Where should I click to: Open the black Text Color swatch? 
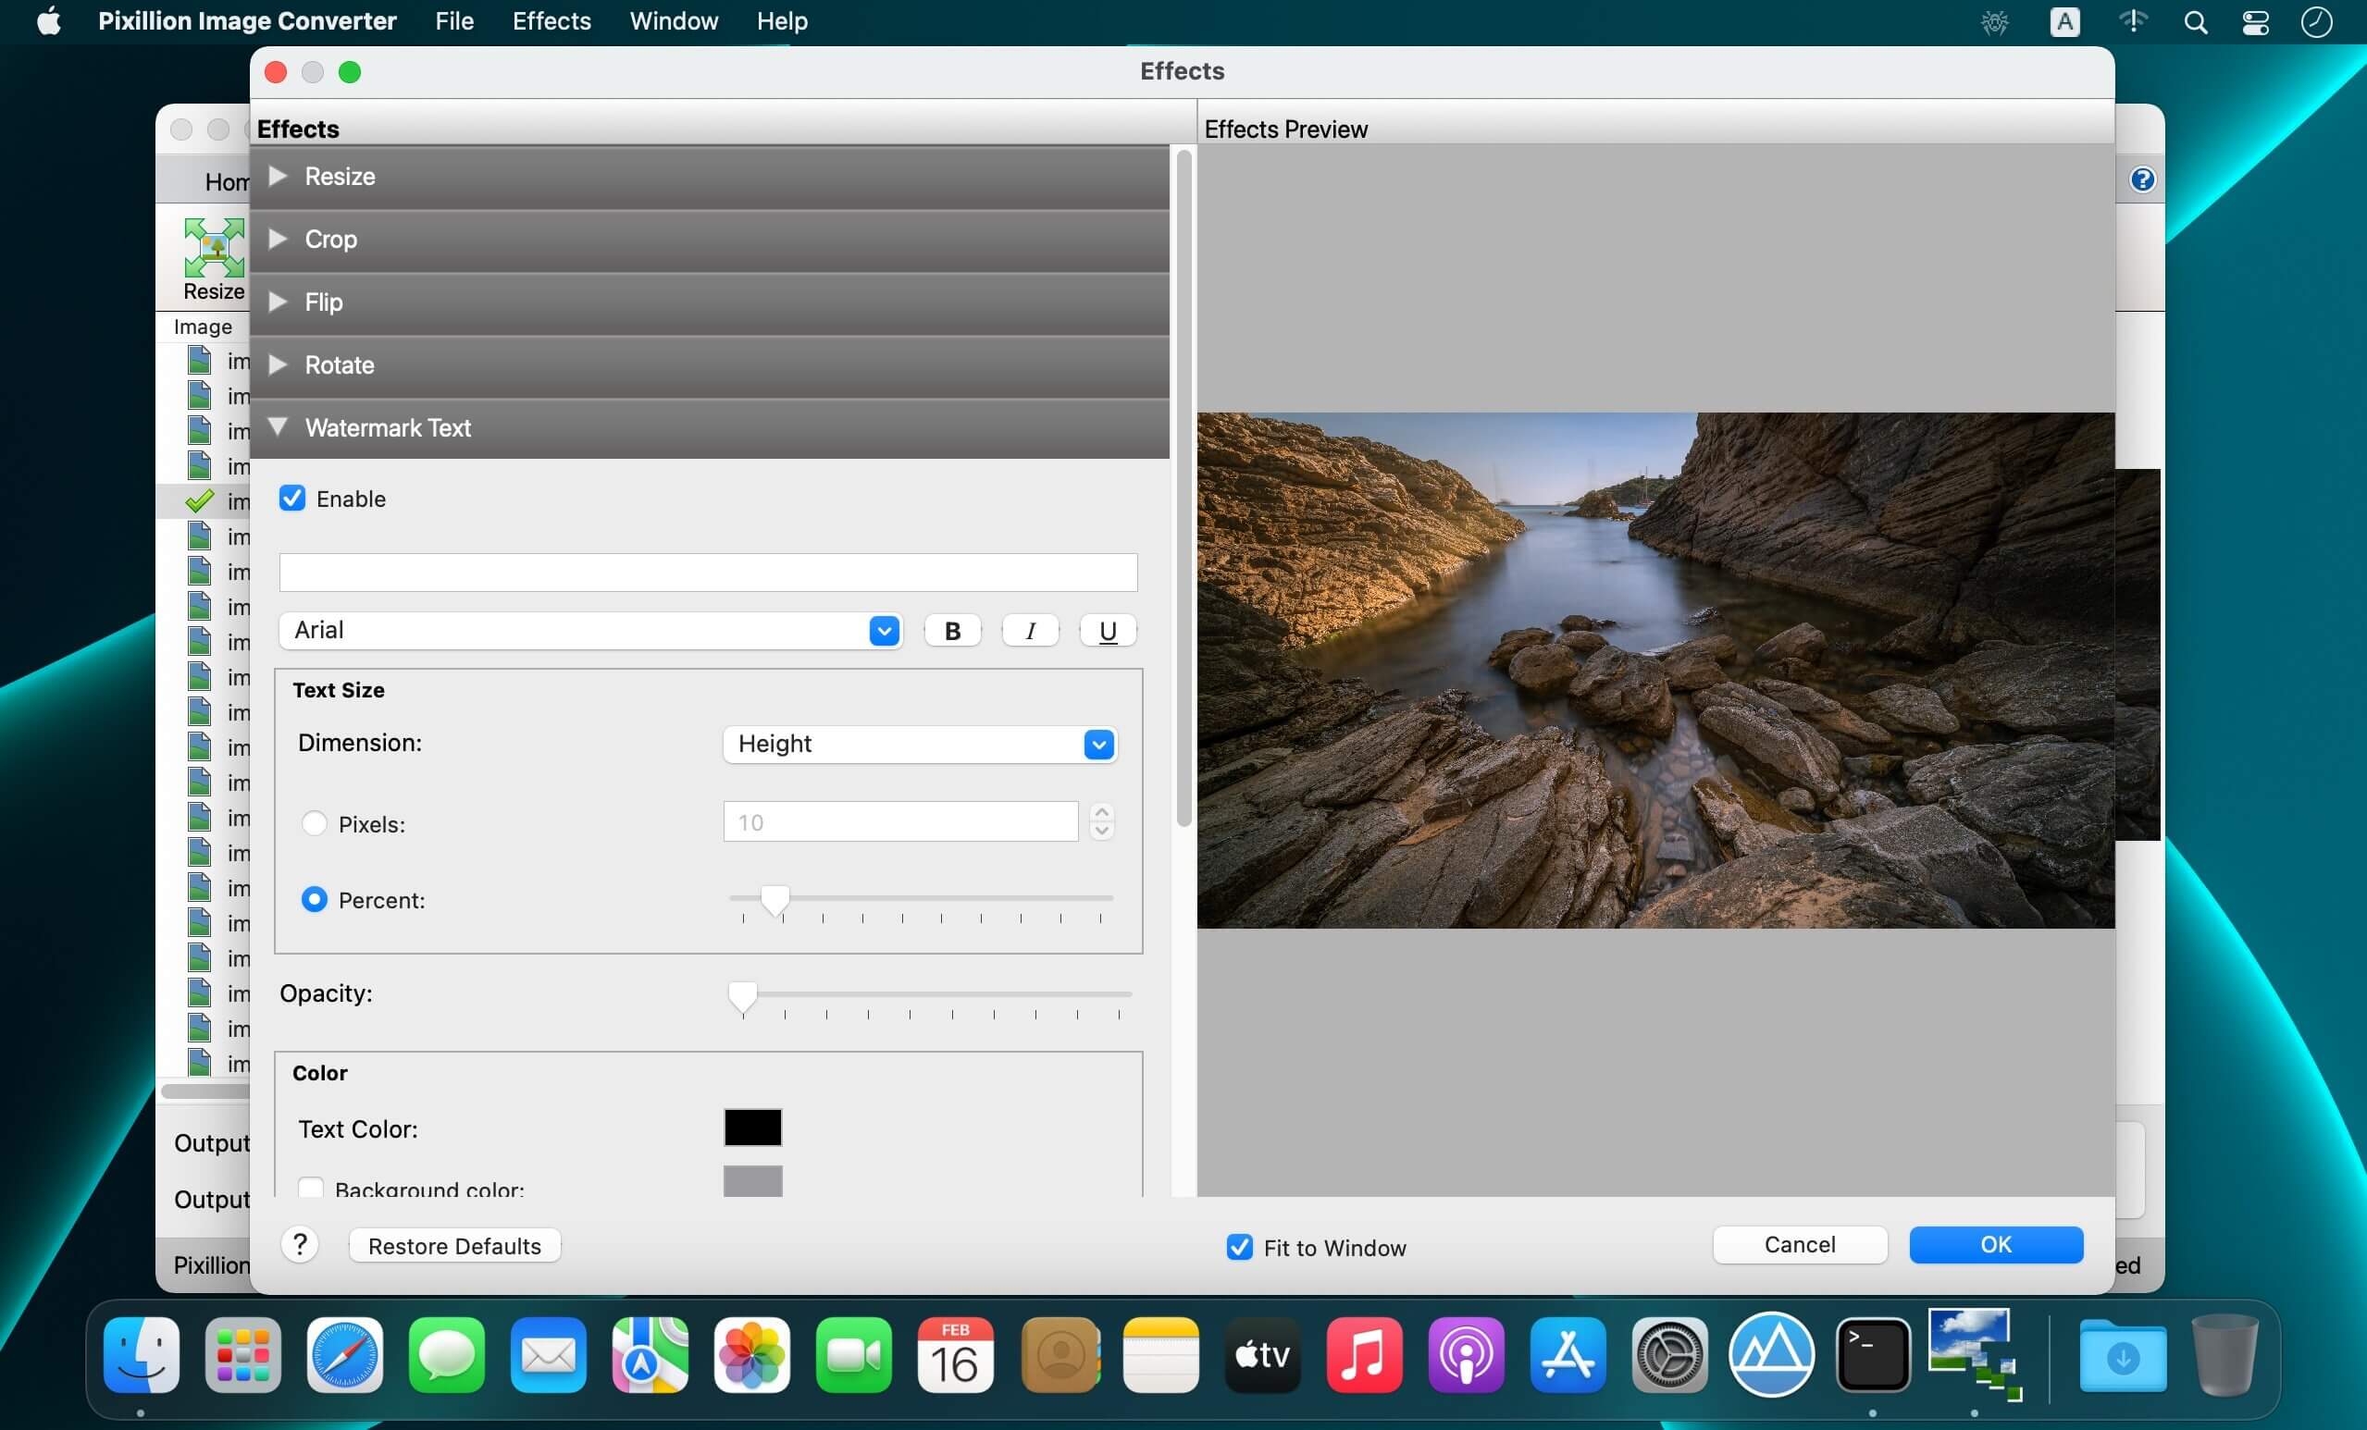tap(752, 1127)
